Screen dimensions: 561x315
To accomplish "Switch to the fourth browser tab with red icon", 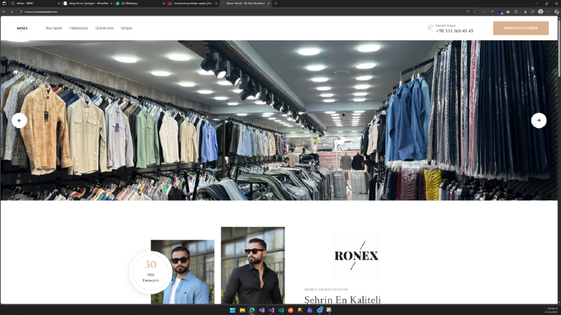I will point(192,4).
